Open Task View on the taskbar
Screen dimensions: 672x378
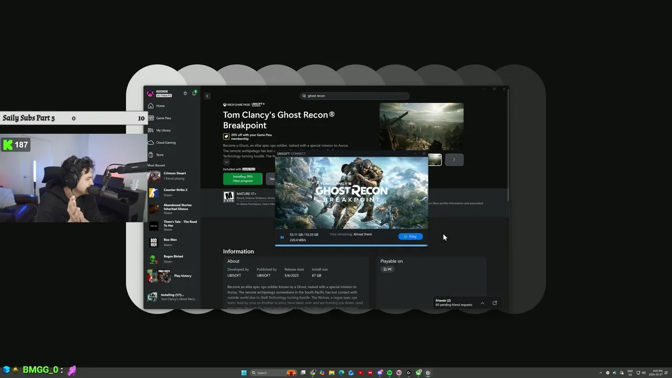point(303,373)
